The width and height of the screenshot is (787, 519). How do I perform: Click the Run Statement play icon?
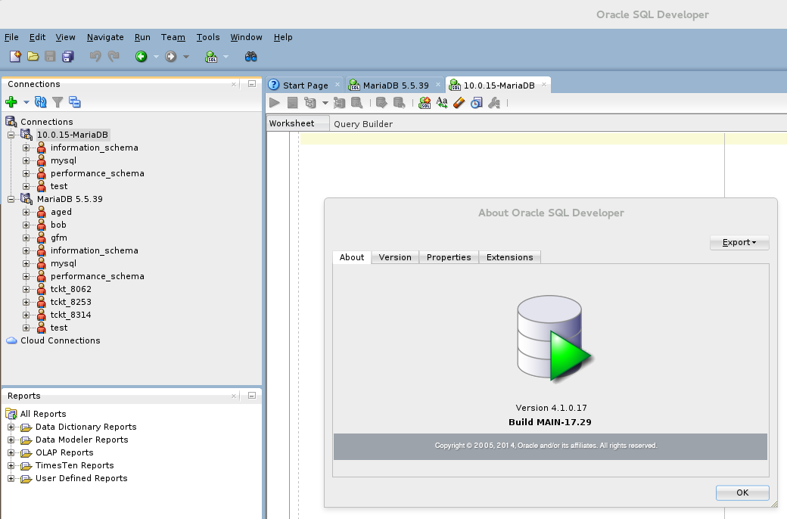tap(275, 103)
